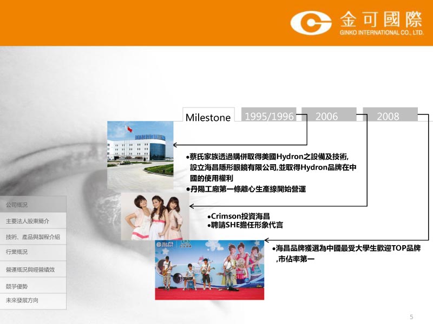Go to 主要法人股東簡介 section

click(x=33, y=220)
